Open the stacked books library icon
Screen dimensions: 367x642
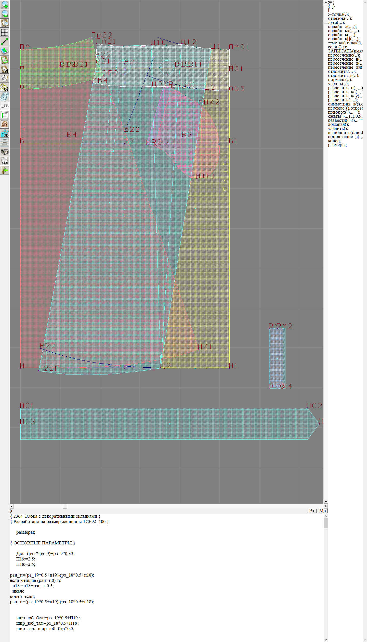coord(5,152)
